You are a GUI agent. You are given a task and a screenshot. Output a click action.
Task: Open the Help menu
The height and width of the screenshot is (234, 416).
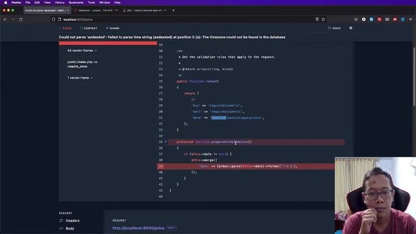[117, 3]
